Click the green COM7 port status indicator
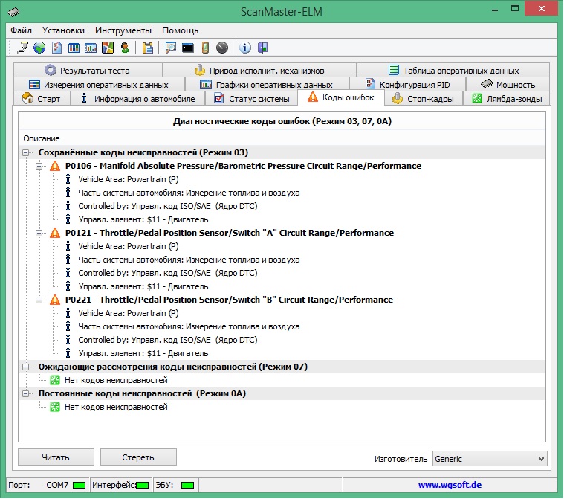 click(x=79, y=486)
